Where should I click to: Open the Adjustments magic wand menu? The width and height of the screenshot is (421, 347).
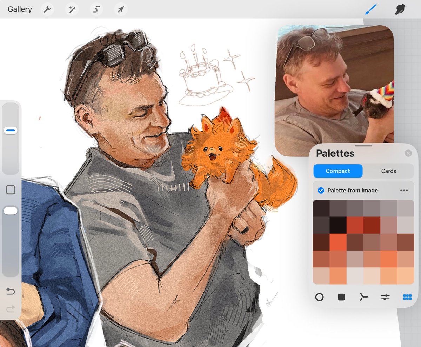[x=72, y=9]
